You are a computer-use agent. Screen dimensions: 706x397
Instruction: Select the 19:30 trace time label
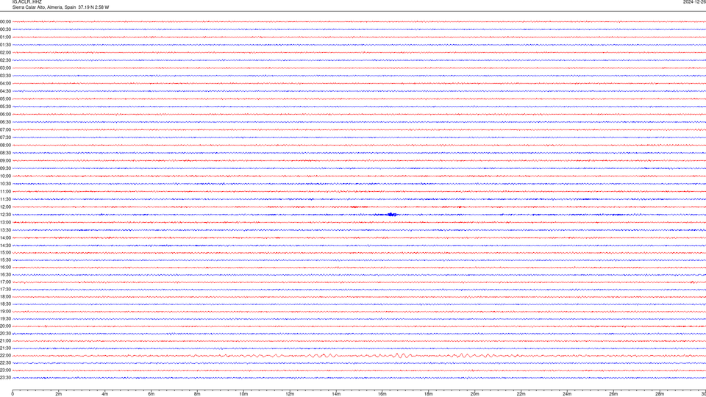coord(5,318)
